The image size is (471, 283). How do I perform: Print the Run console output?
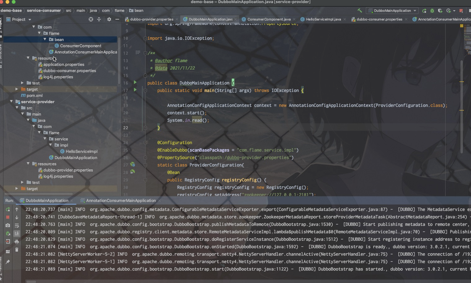[17, 241]
